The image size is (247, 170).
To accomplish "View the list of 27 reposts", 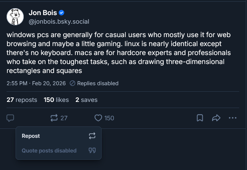I will (x=22, y=99).
